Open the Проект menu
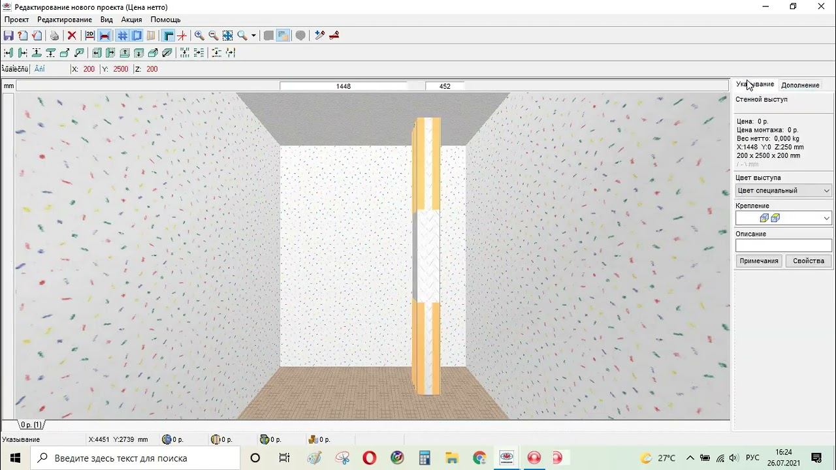This screenshot has width=836, height=470. 17,20
